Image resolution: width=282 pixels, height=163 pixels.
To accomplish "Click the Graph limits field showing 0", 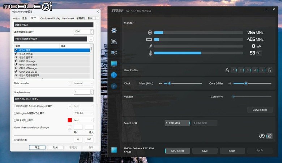I will 78,139.
